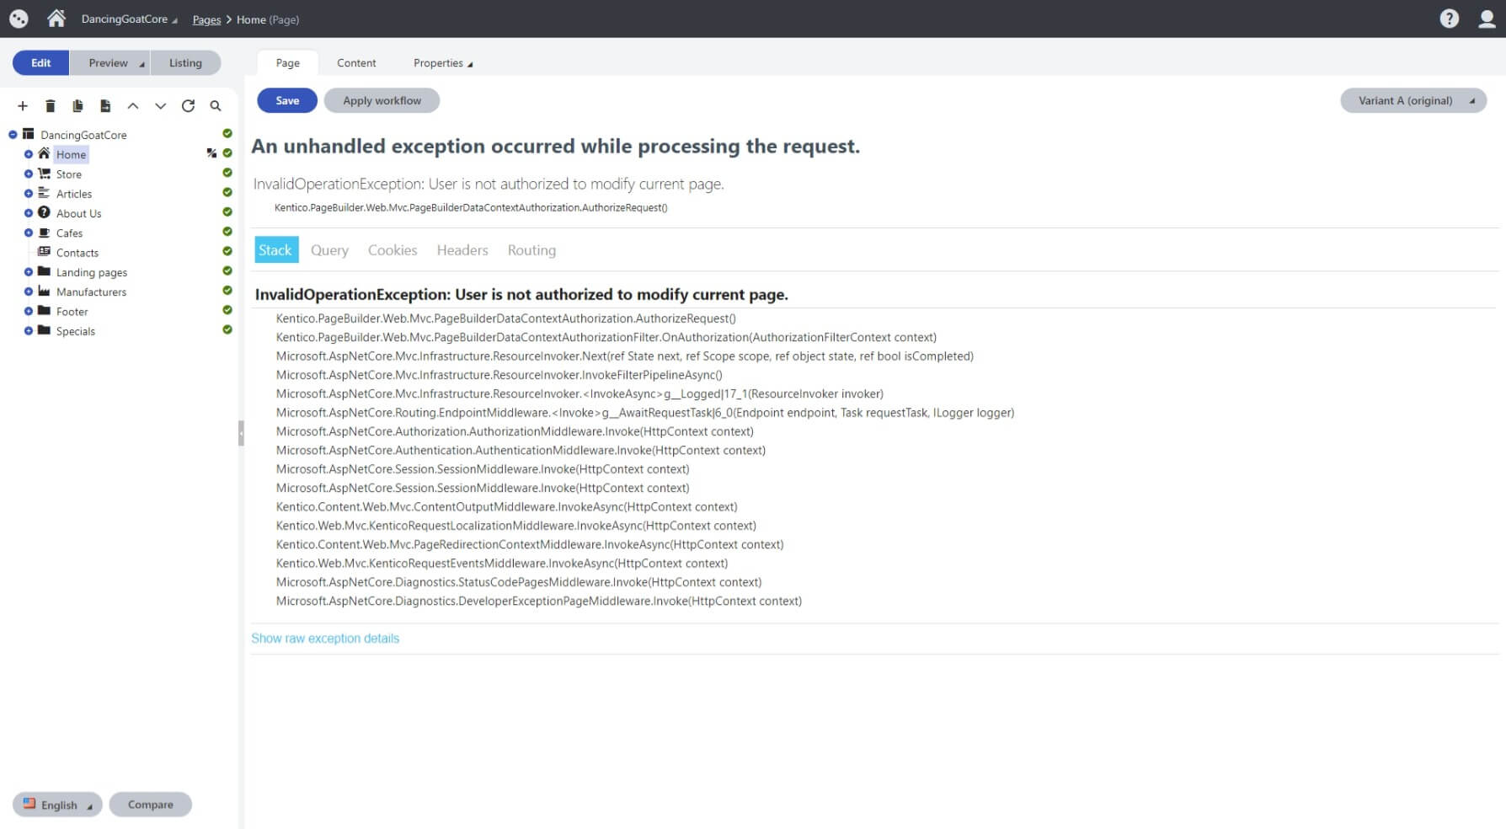The width and height of the screenshot is (1506, 829).
Task: Select the Headers tab
Action: pos(462,249)
